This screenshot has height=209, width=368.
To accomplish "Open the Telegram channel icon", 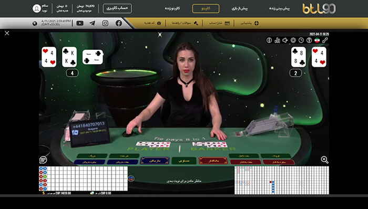I will (93, 23).
